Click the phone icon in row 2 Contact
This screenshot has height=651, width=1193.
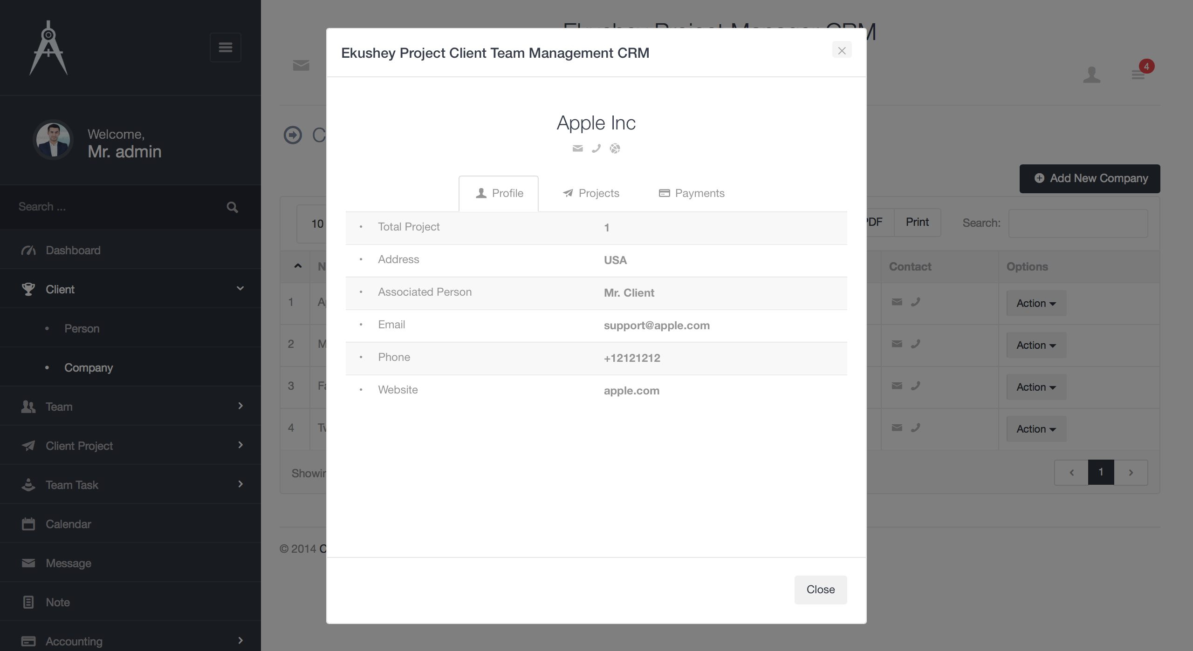(x=915, y=344)
